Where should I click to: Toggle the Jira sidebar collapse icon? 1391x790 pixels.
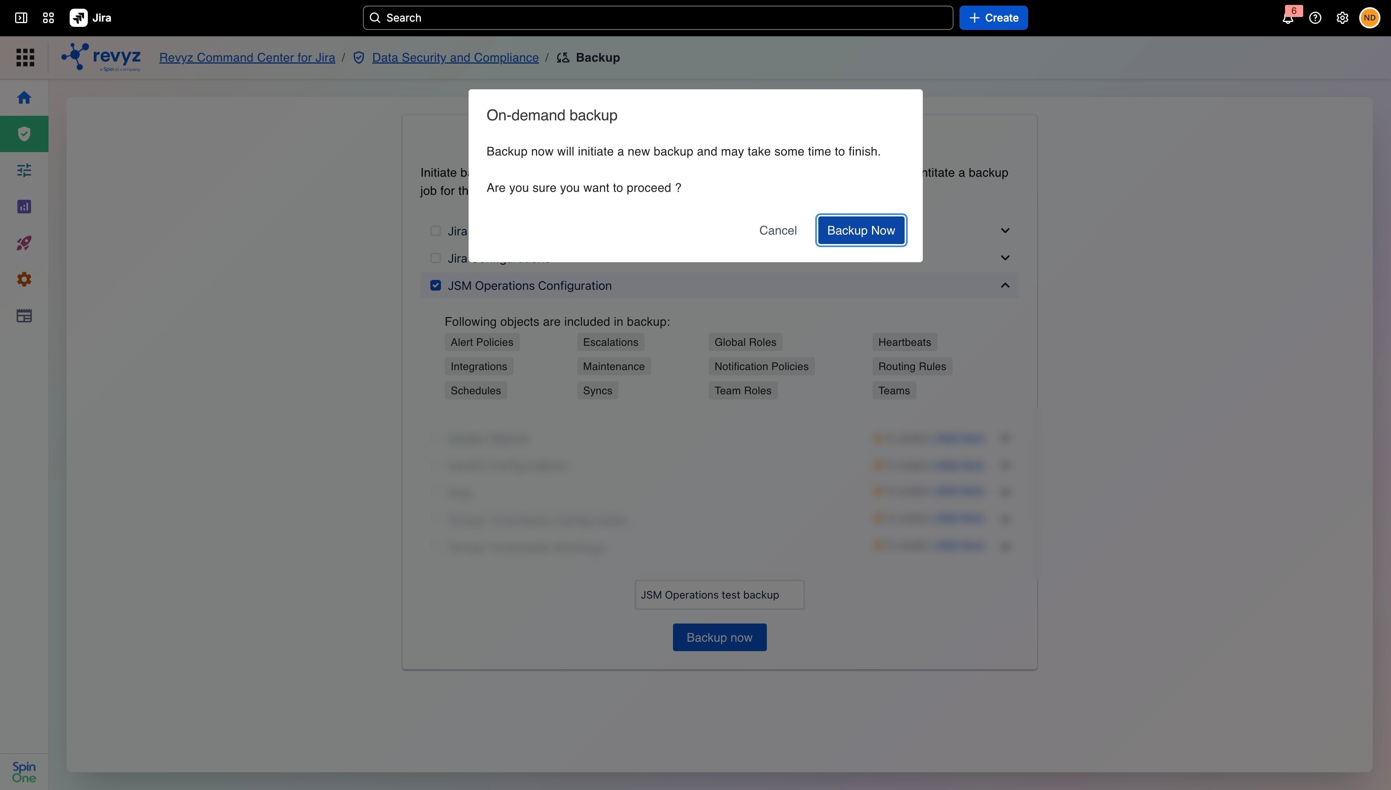click(x=21, y=18)
